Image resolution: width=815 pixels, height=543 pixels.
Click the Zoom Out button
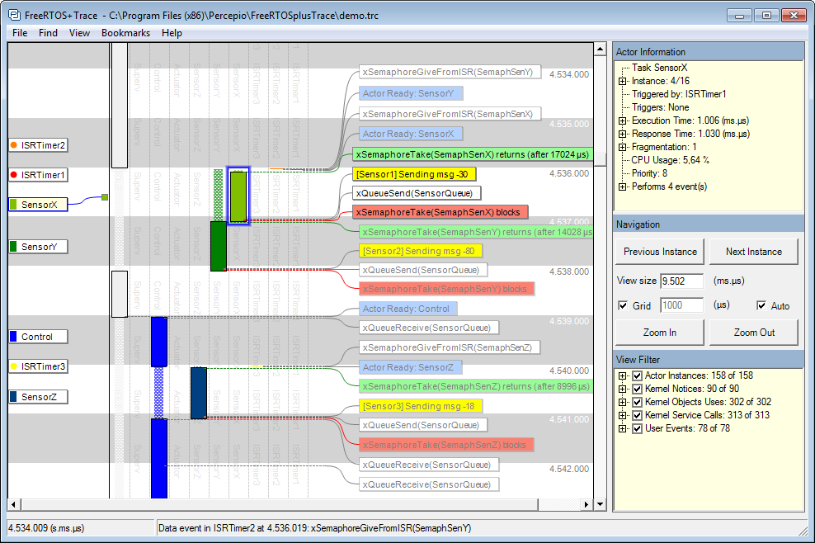point(754,333)
